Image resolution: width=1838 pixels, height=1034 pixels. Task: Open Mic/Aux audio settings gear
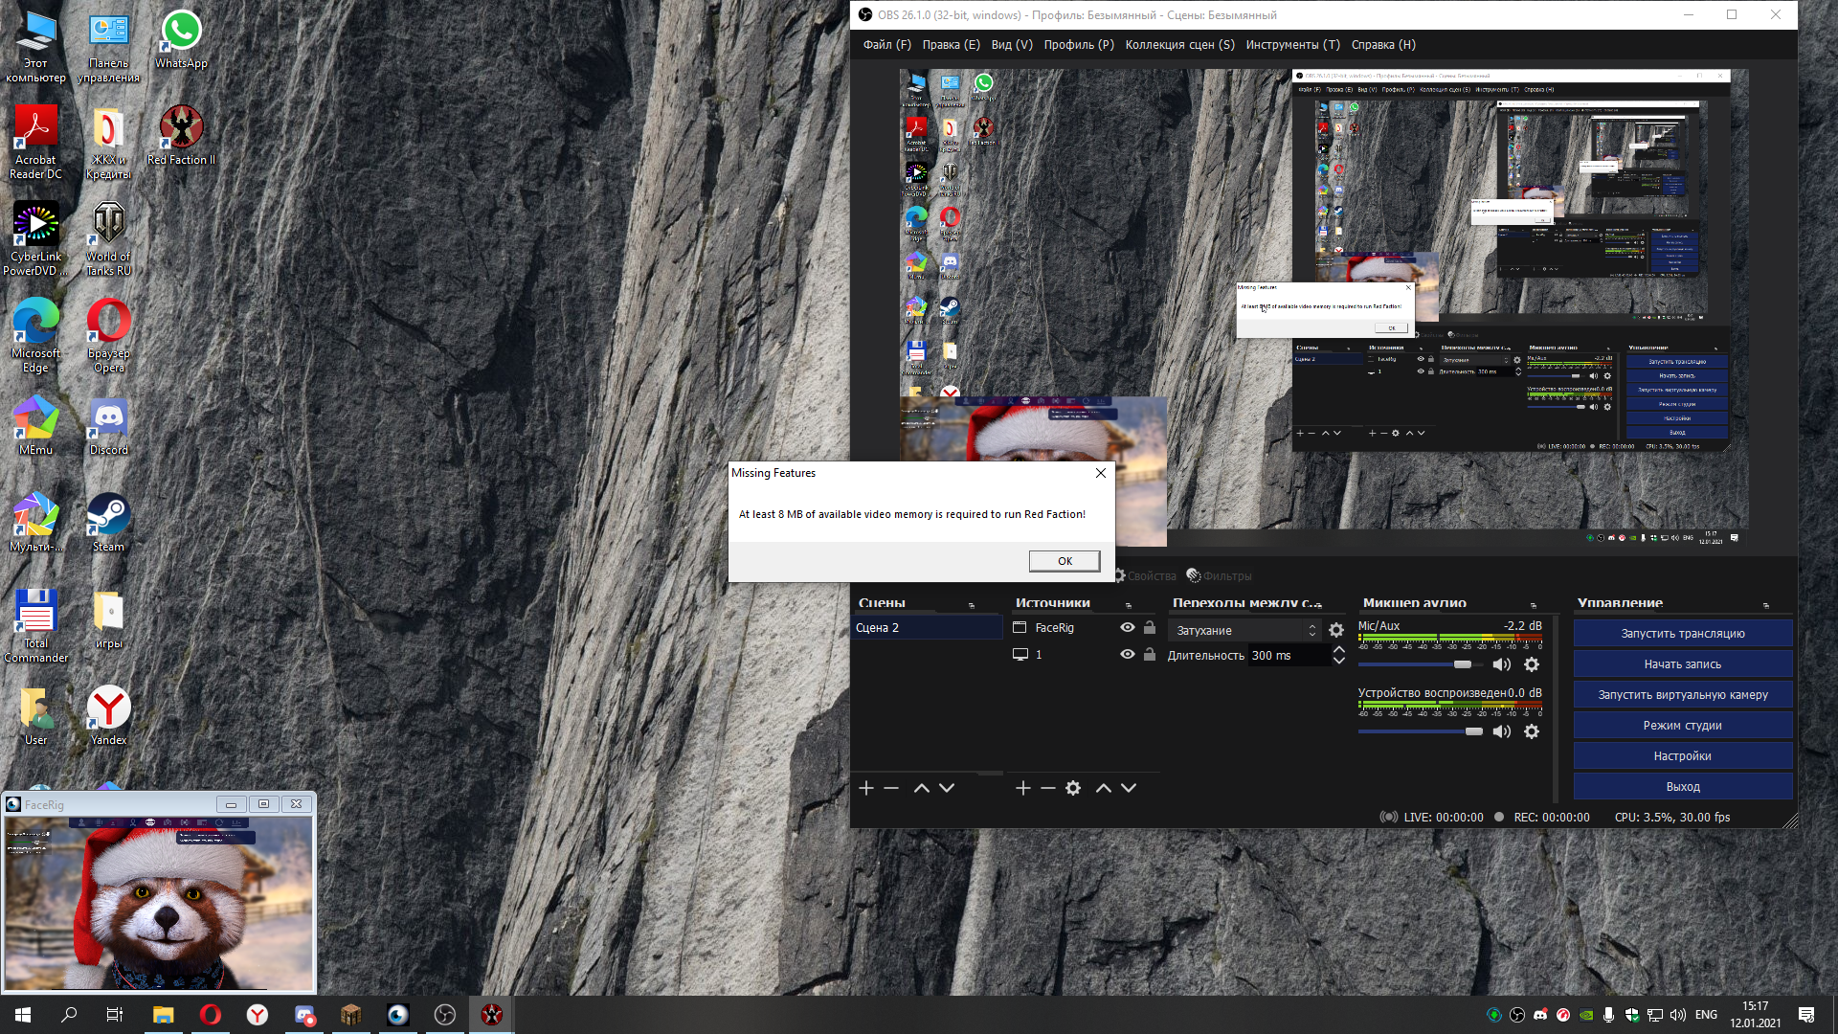coord(1532,664)
